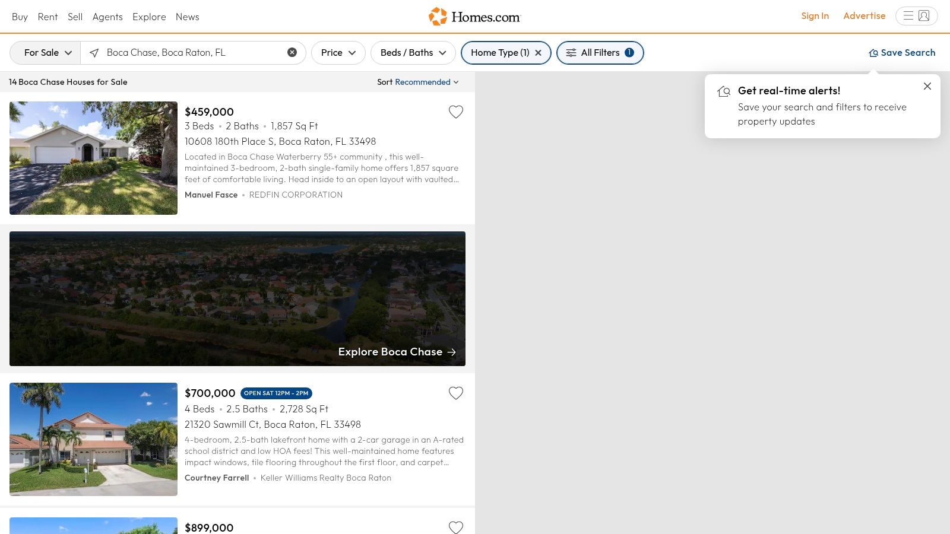Open the Explore menu
The image size is (950, 534).
tap(149, 17)
